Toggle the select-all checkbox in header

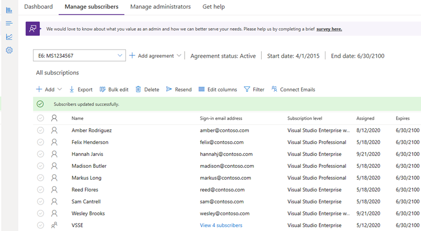point(40,118)
